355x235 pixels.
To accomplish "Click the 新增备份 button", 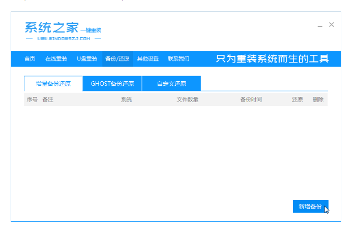I will coord(310,206).
